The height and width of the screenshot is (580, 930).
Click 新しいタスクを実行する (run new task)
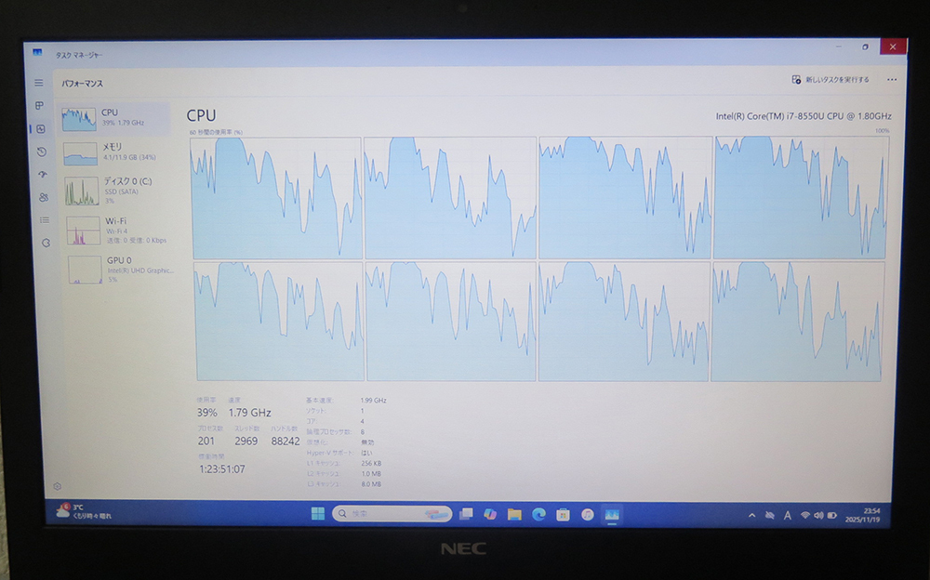click(830, 80)
